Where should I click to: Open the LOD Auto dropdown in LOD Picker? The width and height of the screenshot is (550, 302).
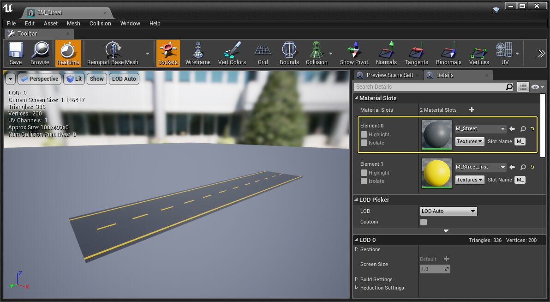(x=448, y=211)
